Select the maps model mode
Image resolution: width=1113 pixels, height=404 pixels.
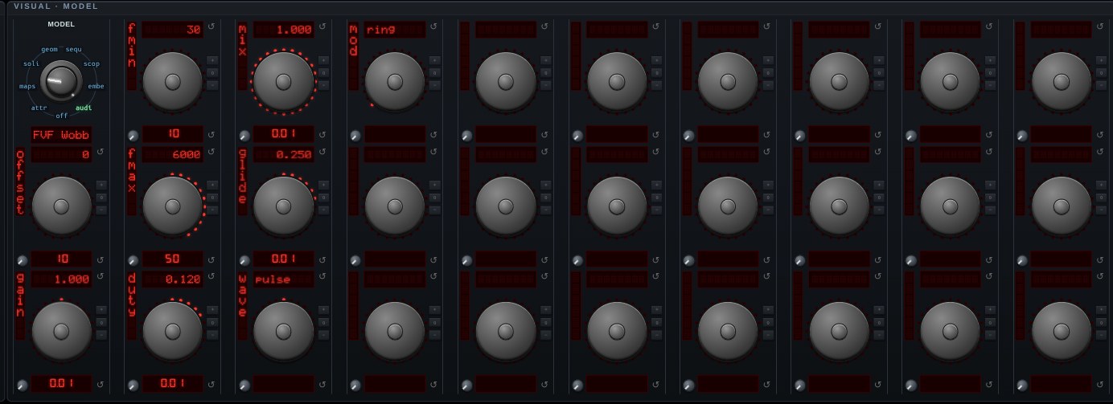pyautogui.click(x=27, y=85)
